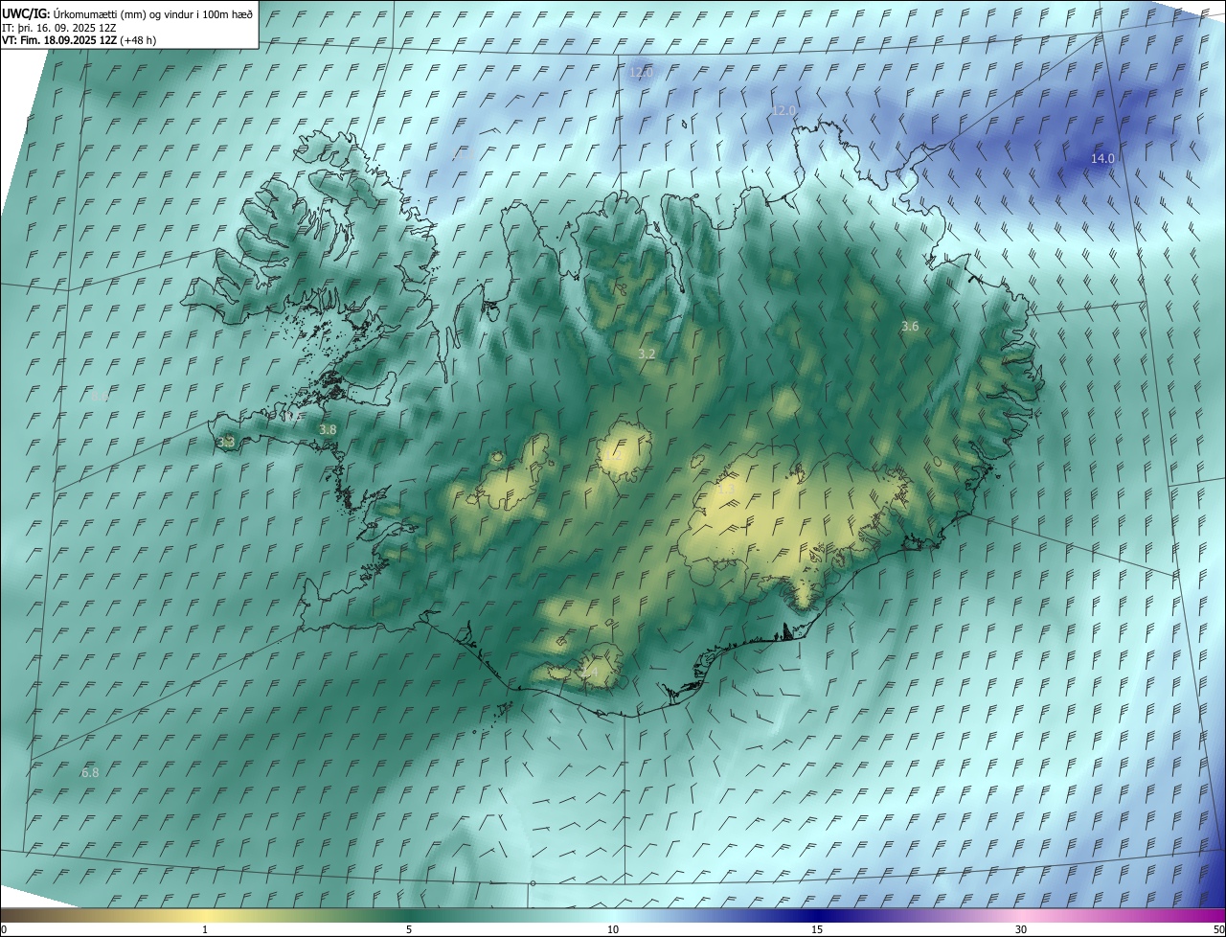Click the 3.2 value label on the map

tap(647, 354)
